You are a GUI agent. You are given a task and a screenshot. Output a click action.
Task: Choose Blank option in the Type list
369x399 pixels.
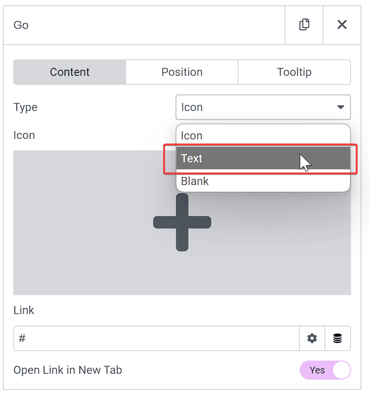click(x=263, y=181)
